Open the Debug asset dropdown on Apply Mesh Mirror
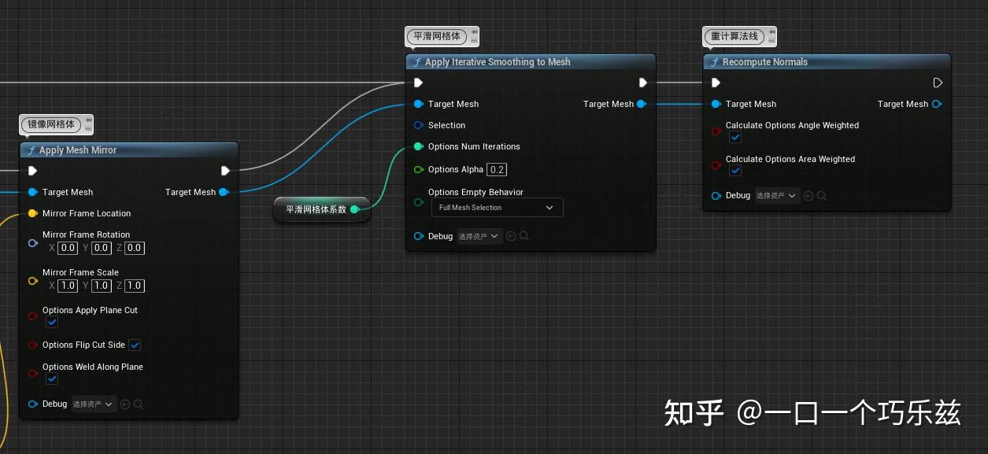The width and height of the screenshot is (988, 454). click(93, 404)
